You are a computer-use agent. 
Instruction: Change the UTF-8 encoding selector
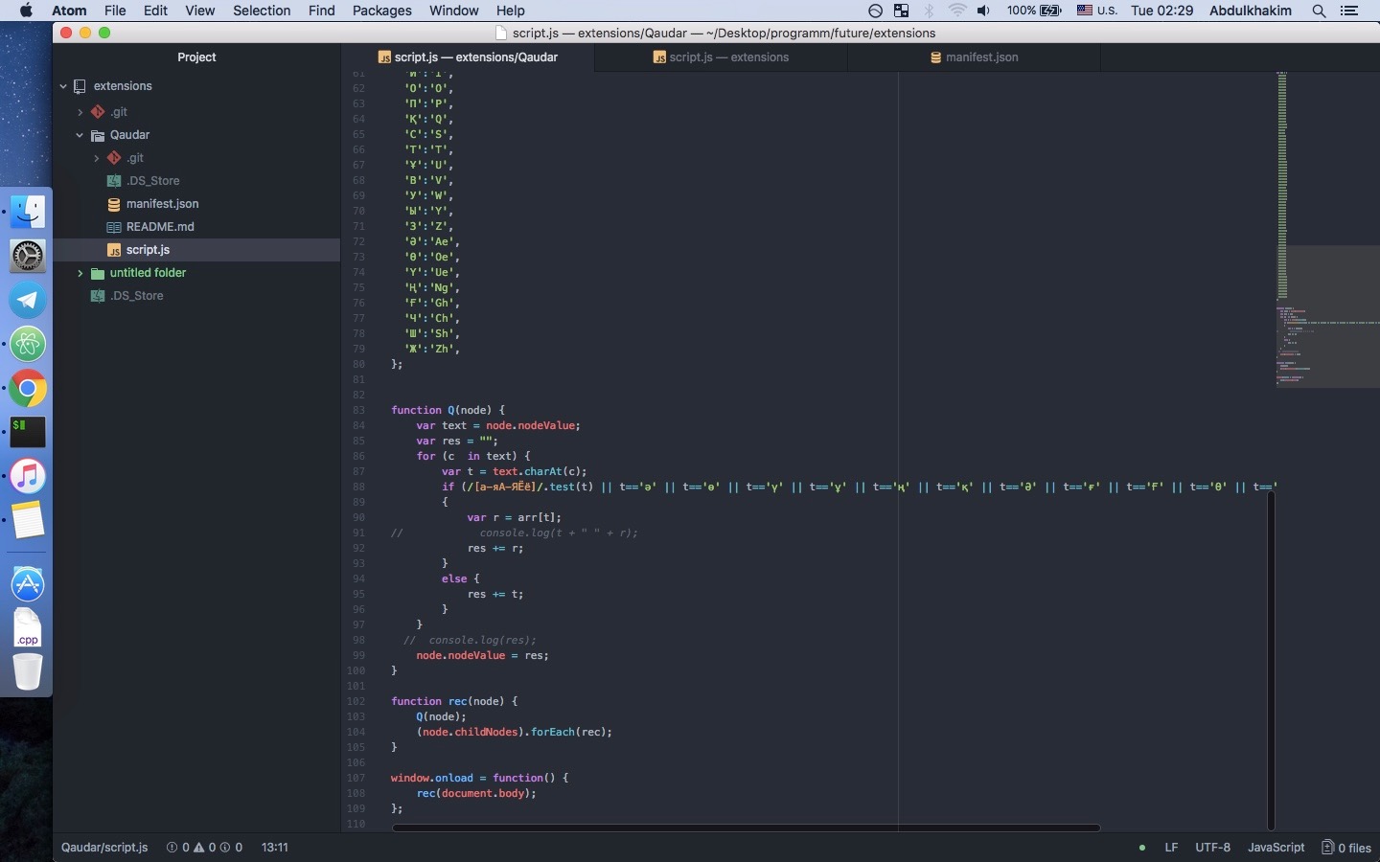1212,848
